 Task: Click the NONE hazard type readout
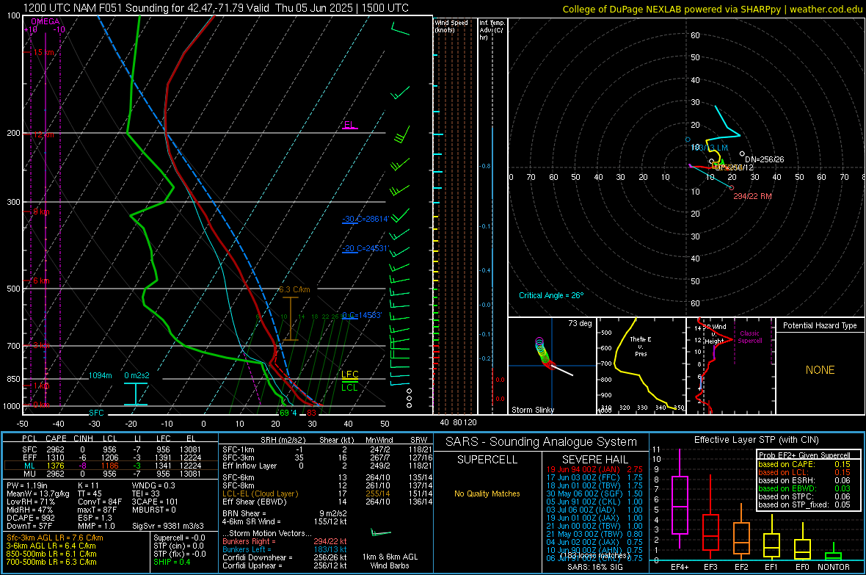820,370
